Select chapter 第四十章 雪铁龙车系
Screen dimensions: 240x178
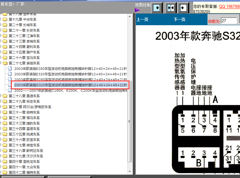click(24, 162)
